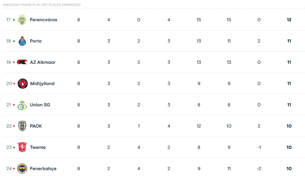Click Ferencváros draws value 0
Screen dimensions: 305x178
[139, 20]
